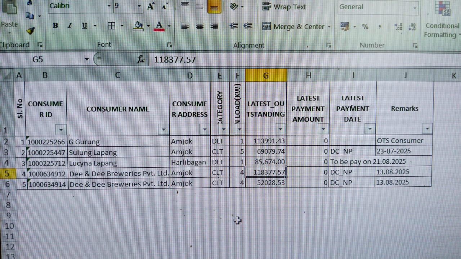
Task: Apply Percent Style to the cell
Action: tap(365, 26)
